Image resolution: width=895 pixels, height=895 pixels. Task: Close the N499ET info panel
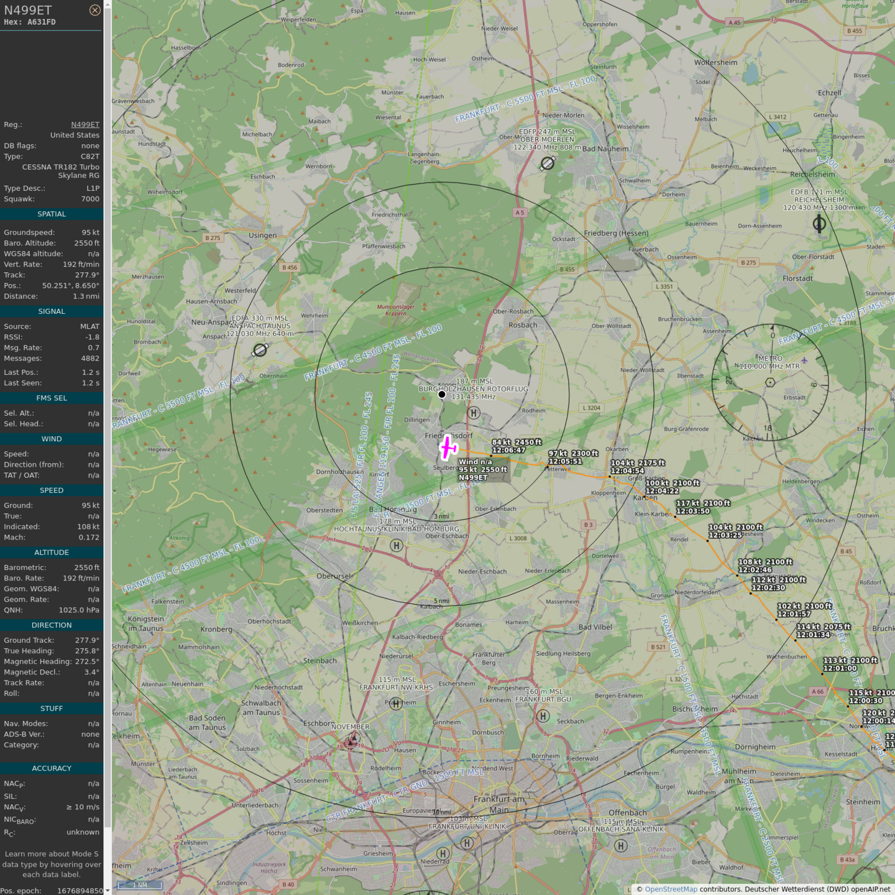point(94,10)
